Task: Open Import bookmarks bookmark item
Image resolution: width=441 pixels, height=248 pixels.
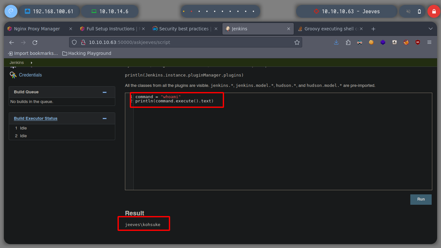Action: 33,53
